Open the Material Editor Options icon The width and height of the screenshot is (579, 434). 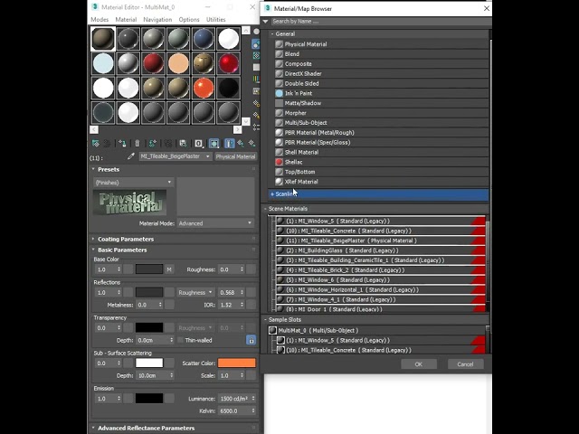click(256, 103)
